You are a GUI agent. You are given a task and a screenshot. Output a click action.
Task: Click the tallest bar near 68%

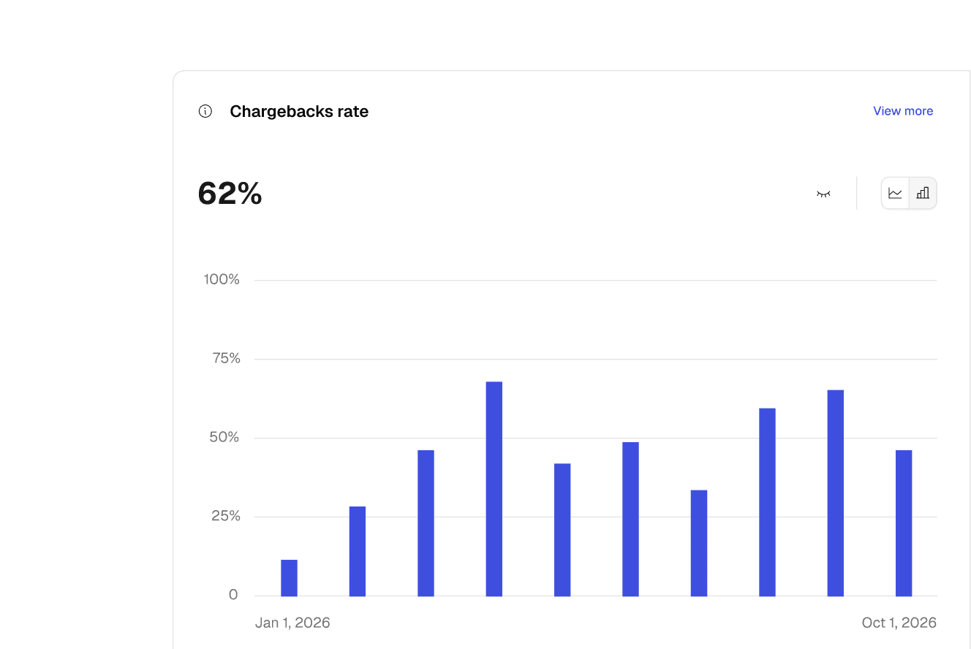pos(494,489)
